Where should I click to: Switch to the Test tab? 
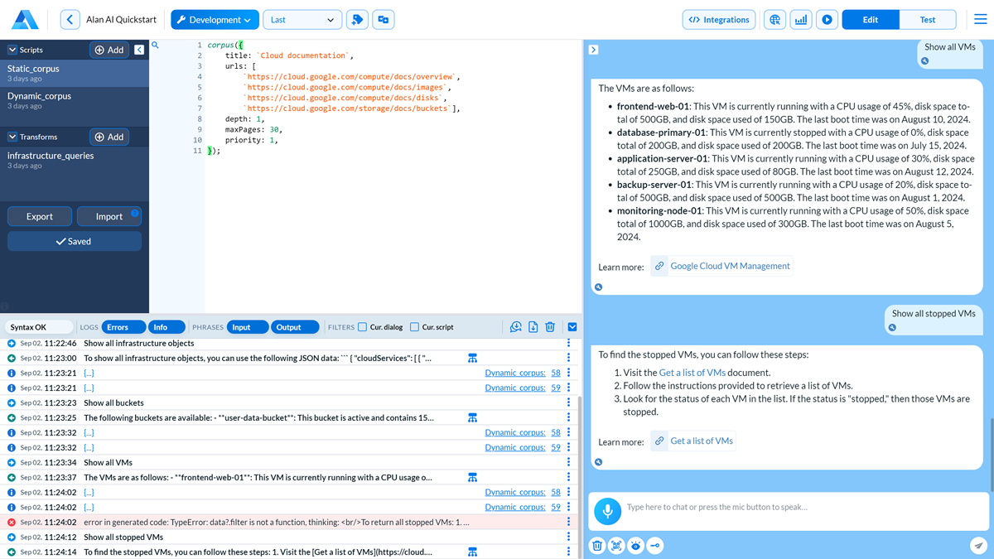(x=927, y=20)
